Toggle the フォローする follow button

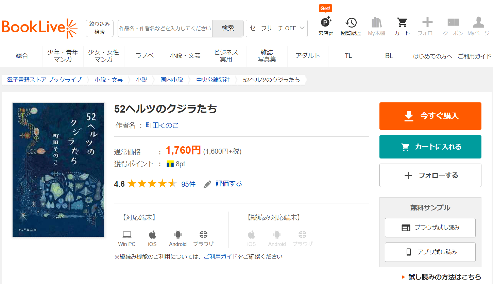pos(430,176)
